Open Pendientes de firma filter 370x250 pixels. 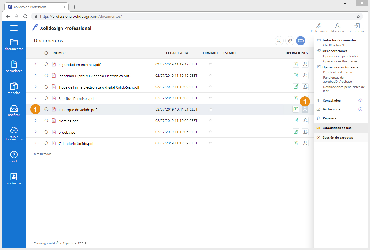click(x=337, y=72)
